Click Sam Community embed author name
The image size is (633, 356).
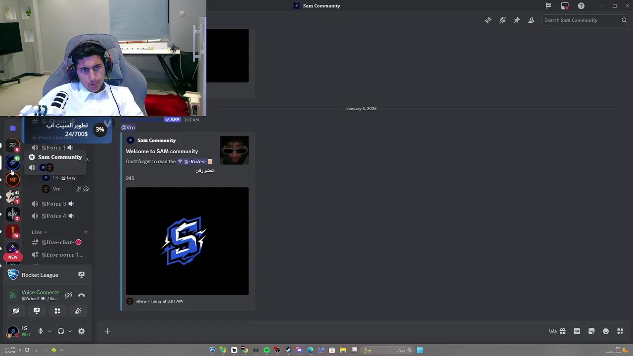[156, 140]
